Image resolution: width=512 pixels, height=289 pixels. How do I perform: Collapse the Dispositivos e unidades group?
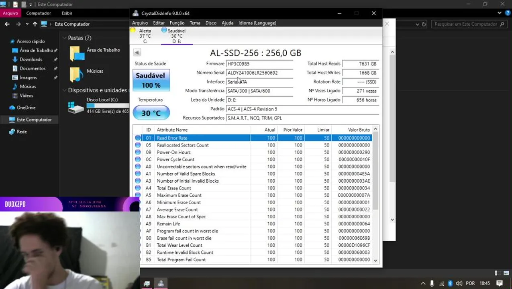64,90
